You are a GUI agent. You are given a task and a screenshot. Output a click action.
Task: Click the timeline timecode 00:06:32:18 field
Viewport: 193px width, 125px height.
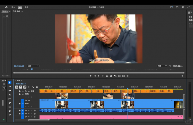click(20, 84)
